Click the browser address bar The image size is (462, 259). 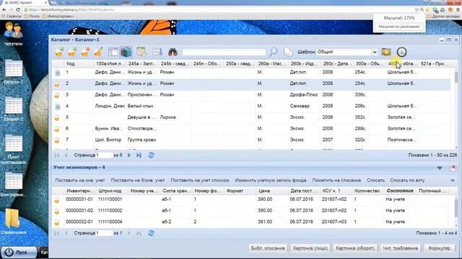[218, 9]
